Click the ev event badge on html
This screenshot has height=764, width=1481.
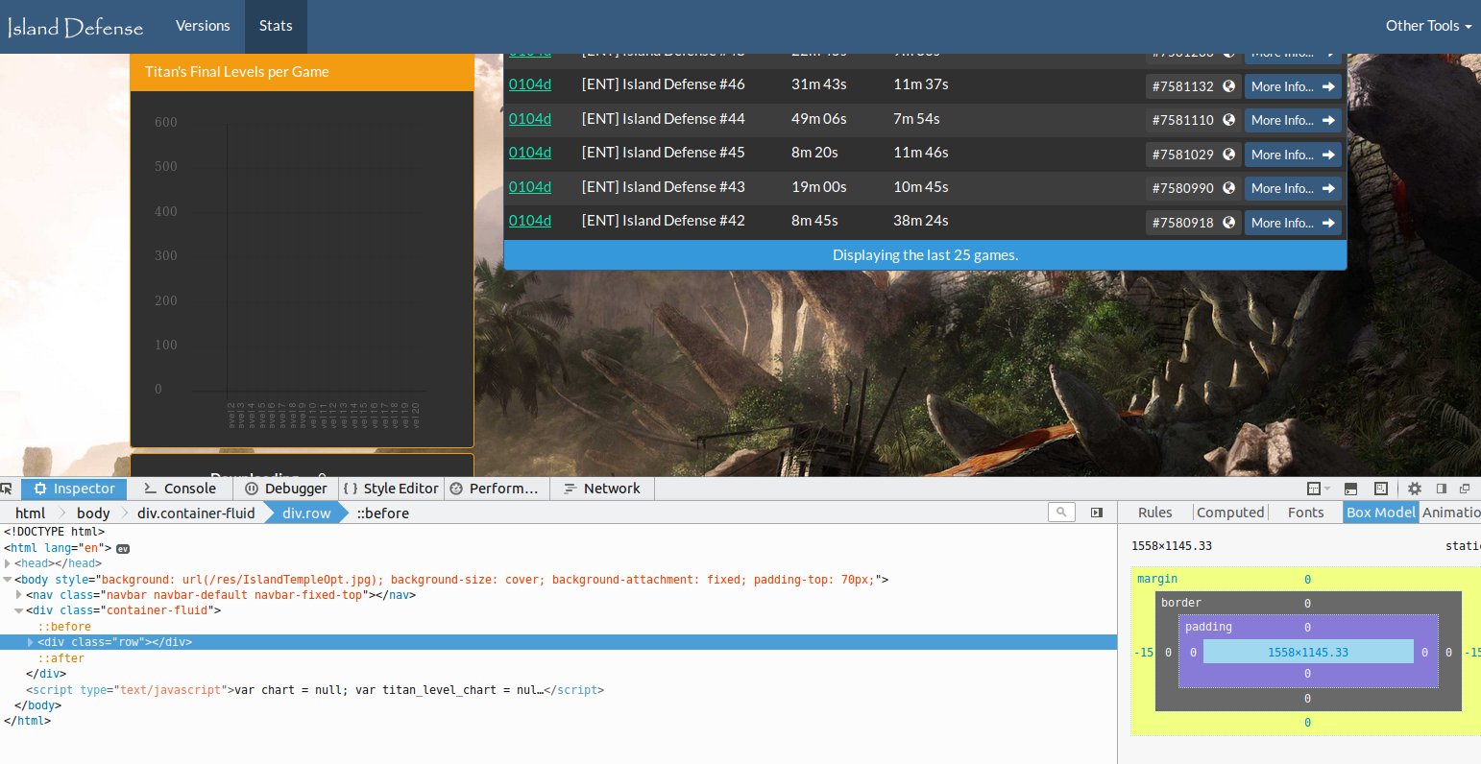pos(123,549)
